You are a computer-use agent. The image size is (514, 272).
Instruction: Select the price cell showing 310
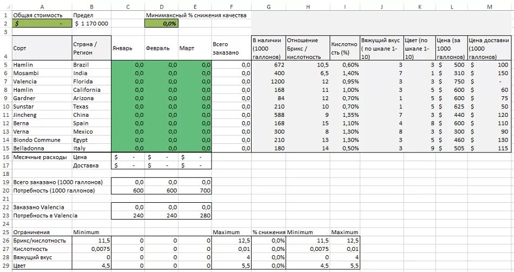click(x=452, y=73)
